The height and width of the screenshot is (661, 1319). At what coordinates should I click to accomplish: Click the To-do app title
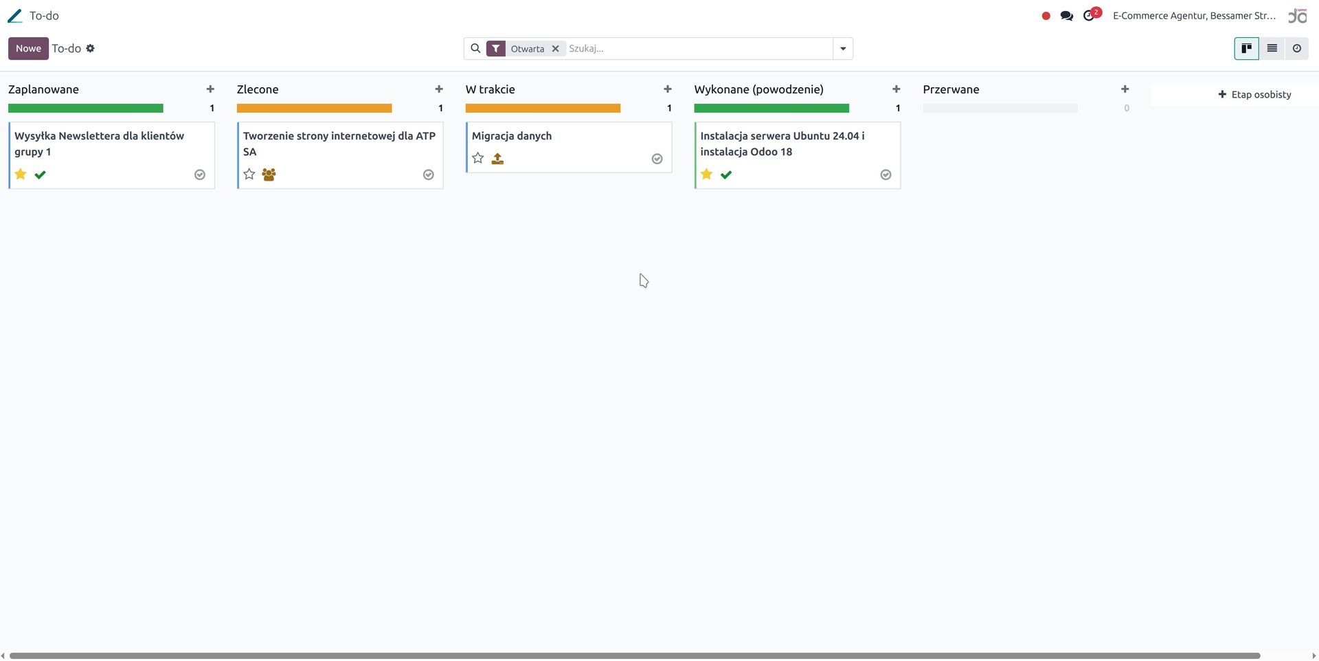(44, 16)
